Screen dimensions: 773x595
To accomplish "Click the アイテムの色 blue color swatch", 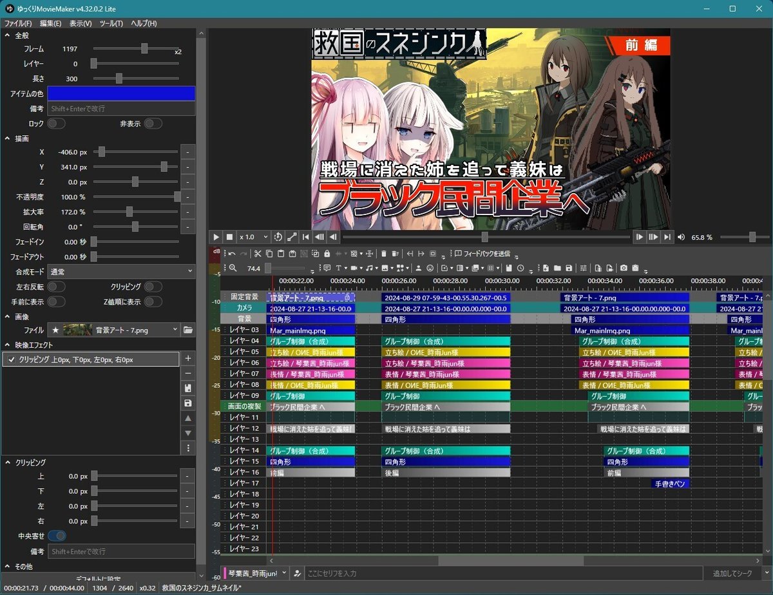I will 121,93.
